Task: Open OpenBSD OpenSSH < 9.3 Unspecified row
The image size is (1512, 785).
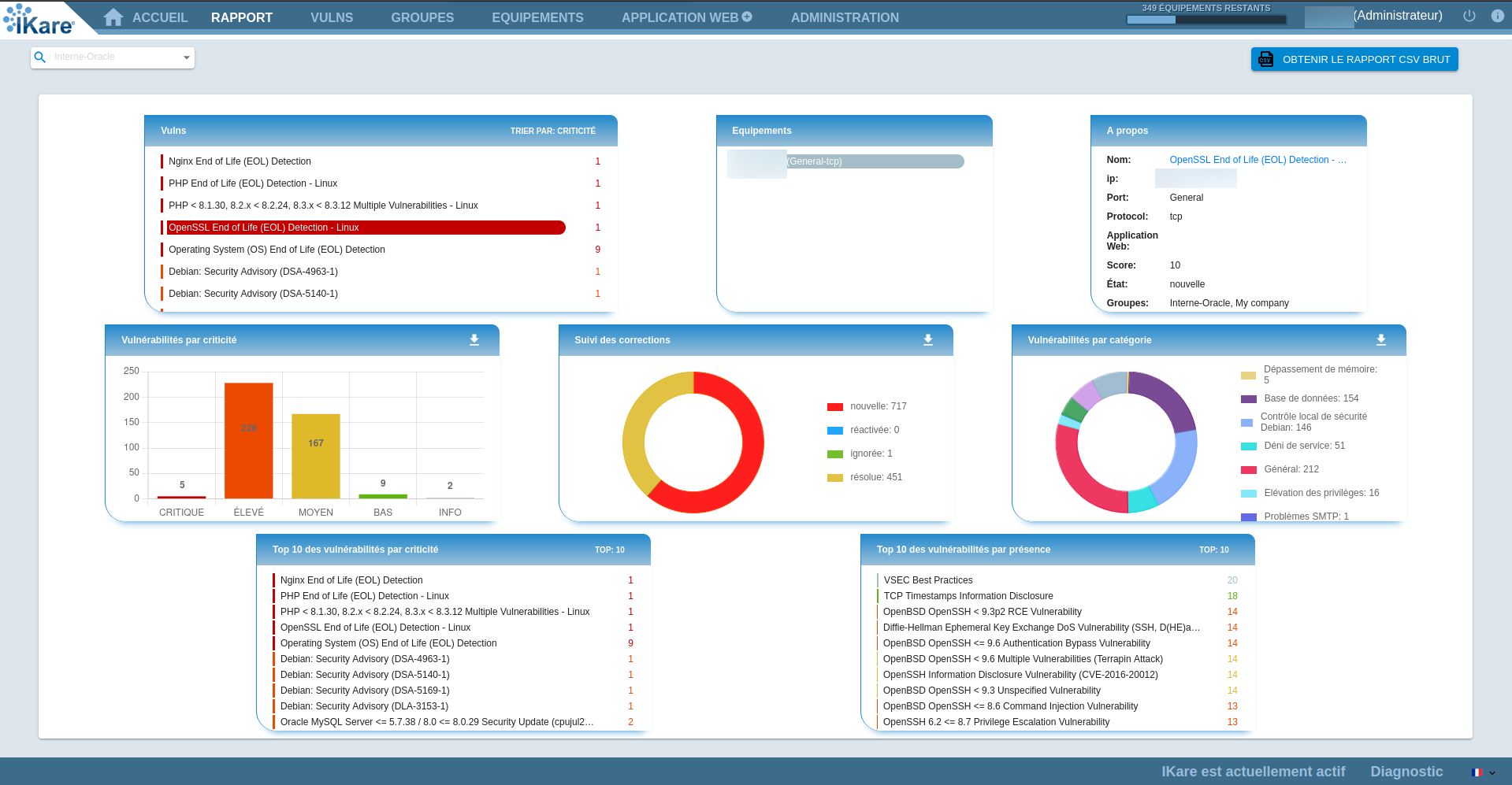Action: [x=1057, y=691]
